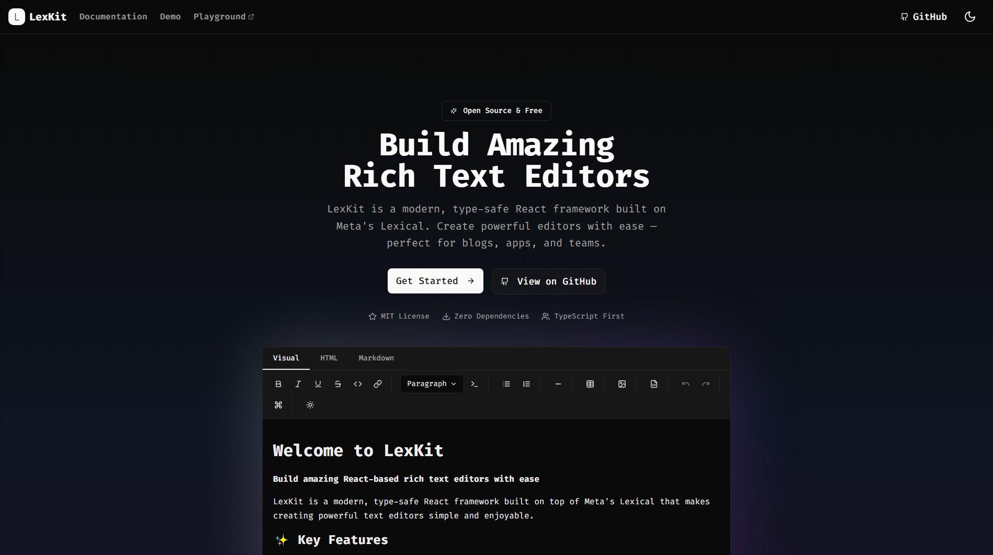Create a bulleted list
This screenshot has width=993, height=555.
pyautogui.click(x=506, y=384)
